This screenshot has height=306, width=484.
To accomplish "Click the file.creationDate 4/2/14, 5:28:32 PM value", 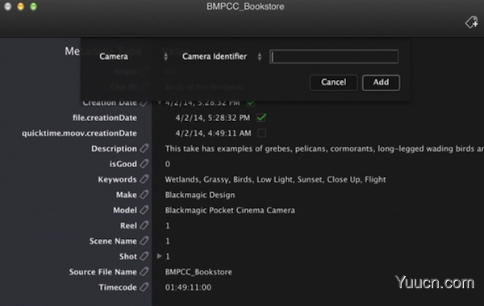I will (x=212, y=118).
